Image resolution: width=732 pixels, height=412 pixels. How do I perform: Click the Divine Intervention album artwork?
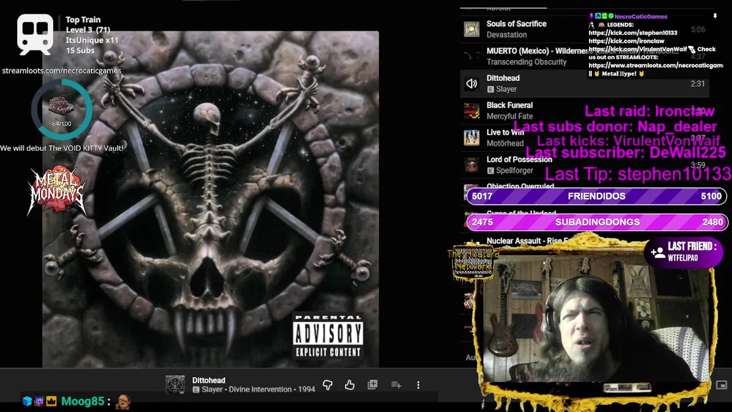pyautogui.click(x=210, y=199)
